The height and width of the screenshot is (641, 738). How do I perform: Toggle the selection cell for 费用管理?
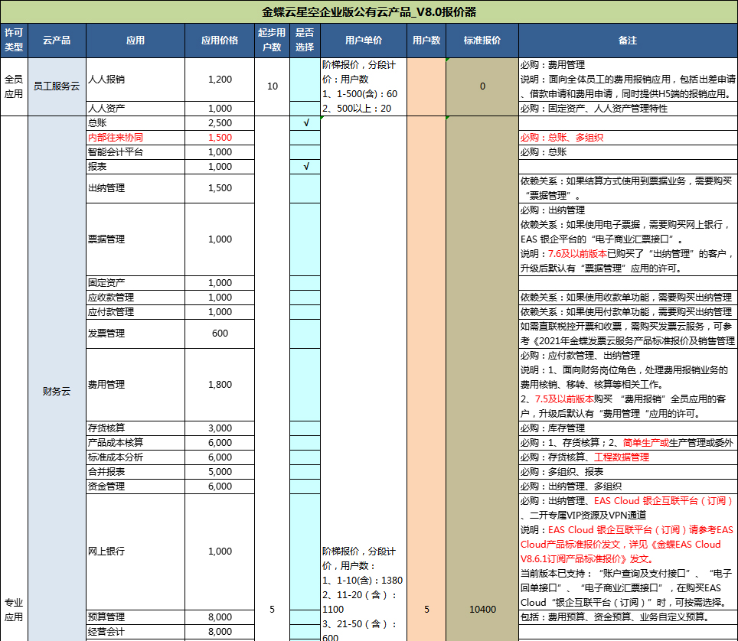tap(305, 385)
